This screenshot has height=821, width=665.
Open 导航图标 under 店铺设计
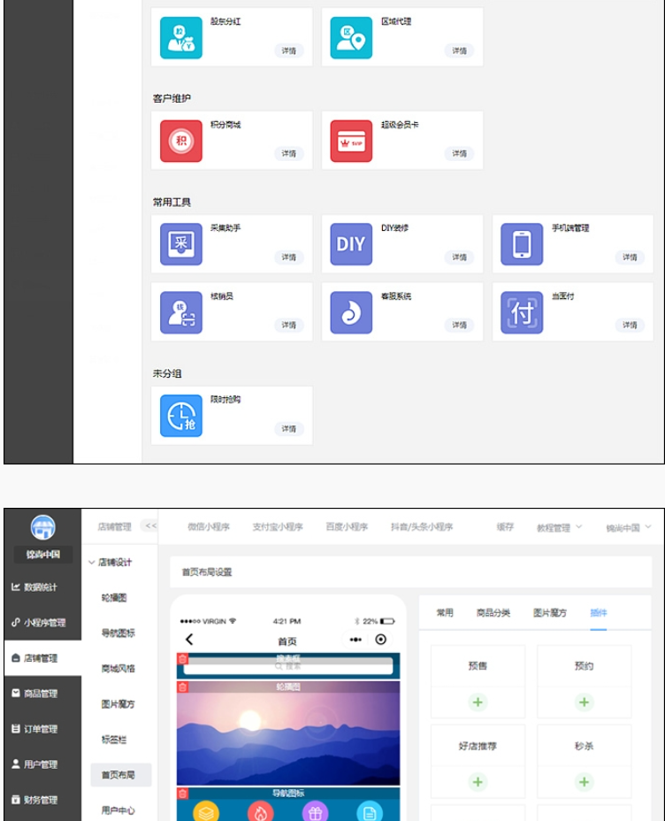[118, 633]
